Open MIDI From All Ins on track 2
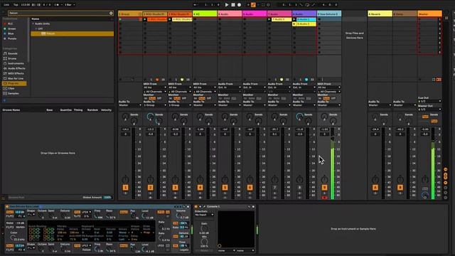455x256 pixels. (155, 87)
